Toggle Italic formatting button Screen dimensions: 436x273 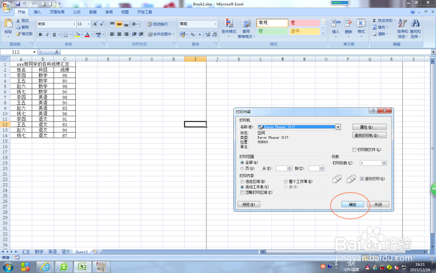pyautogui.click(x=47, y=35)
